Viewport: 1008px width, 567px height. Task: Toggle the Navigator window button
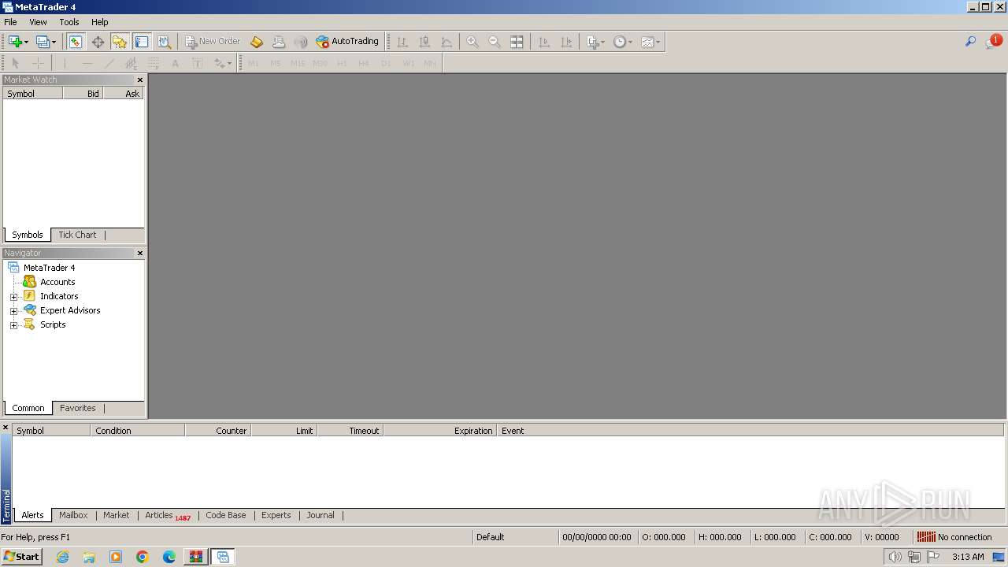[x=120, y=42]
